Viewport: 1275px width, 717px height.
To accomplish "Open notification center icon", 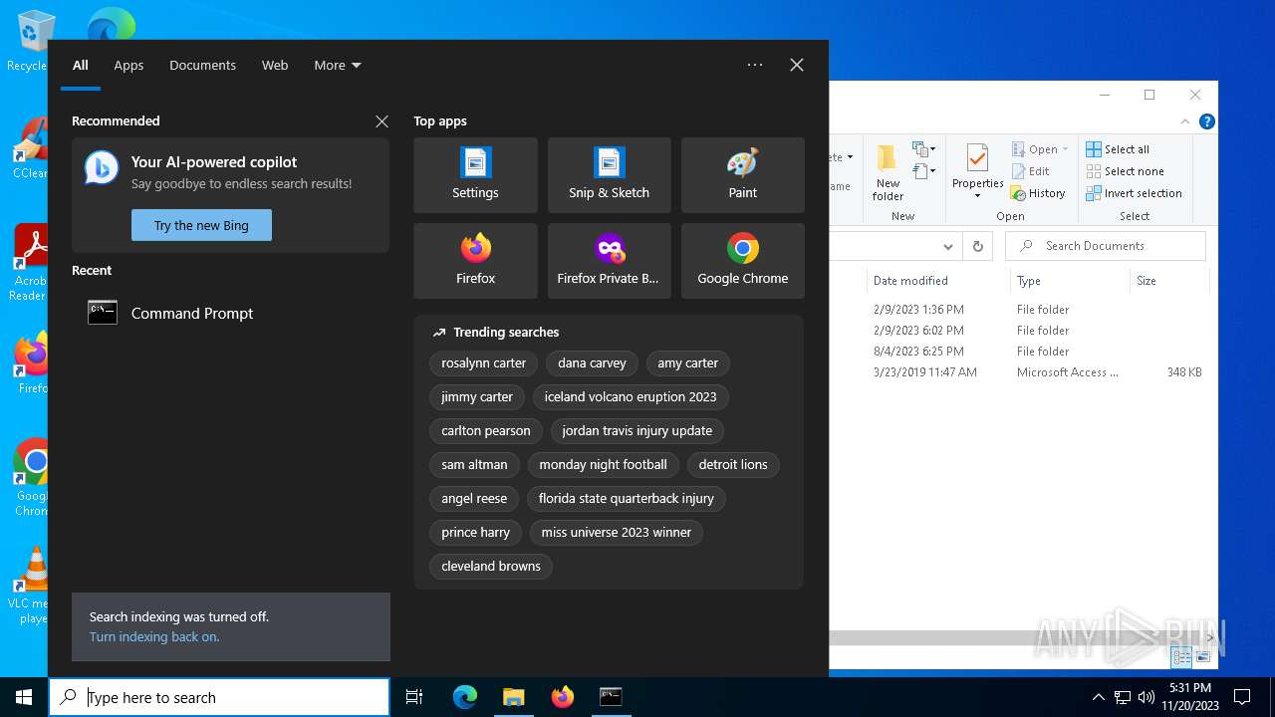I will 1242,697.
